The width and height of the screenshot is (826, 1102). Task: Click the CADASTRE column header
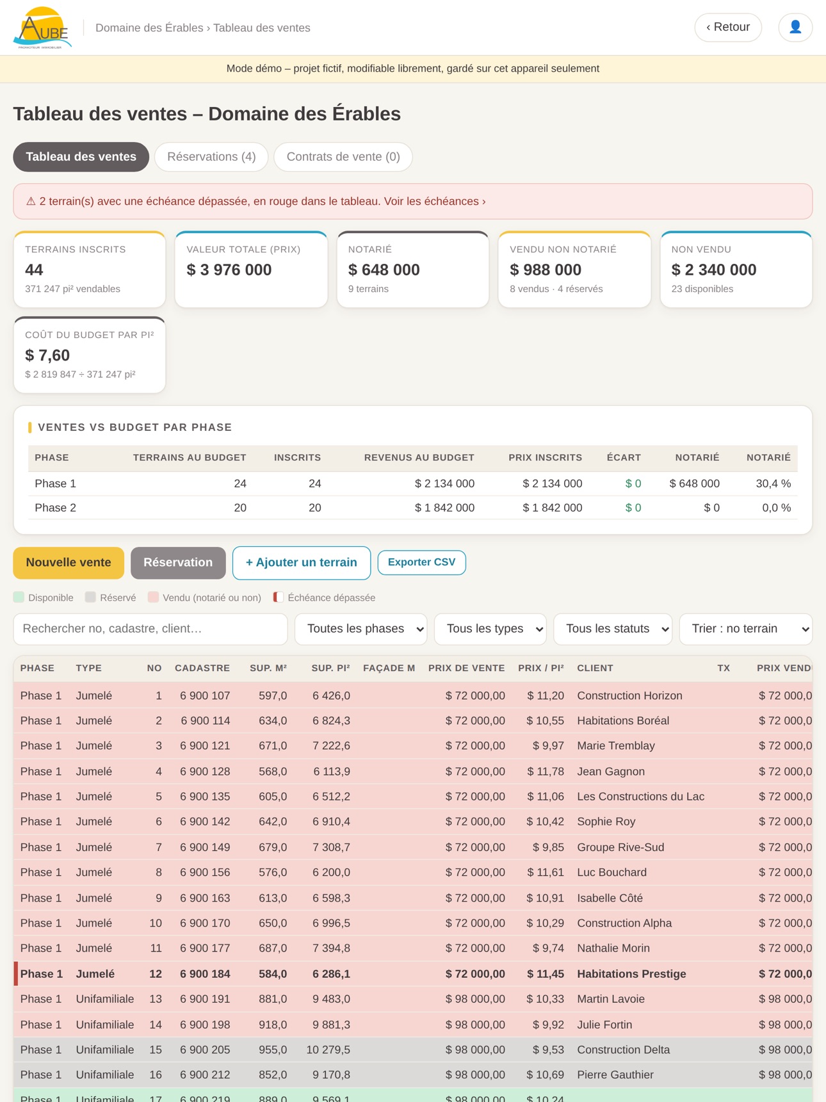pyautogui.click(x=202, y=668)
